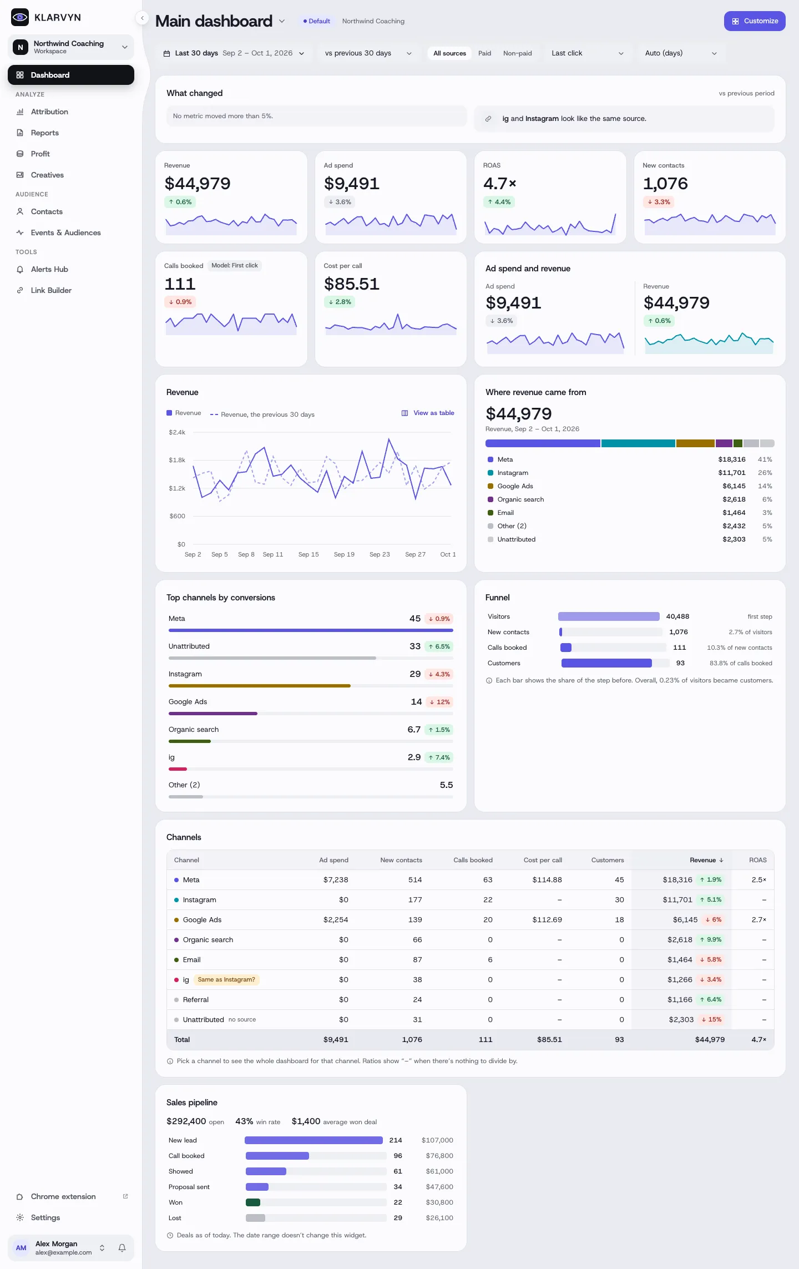
Task: Select the All sources filter
Action: click(449, 53)
